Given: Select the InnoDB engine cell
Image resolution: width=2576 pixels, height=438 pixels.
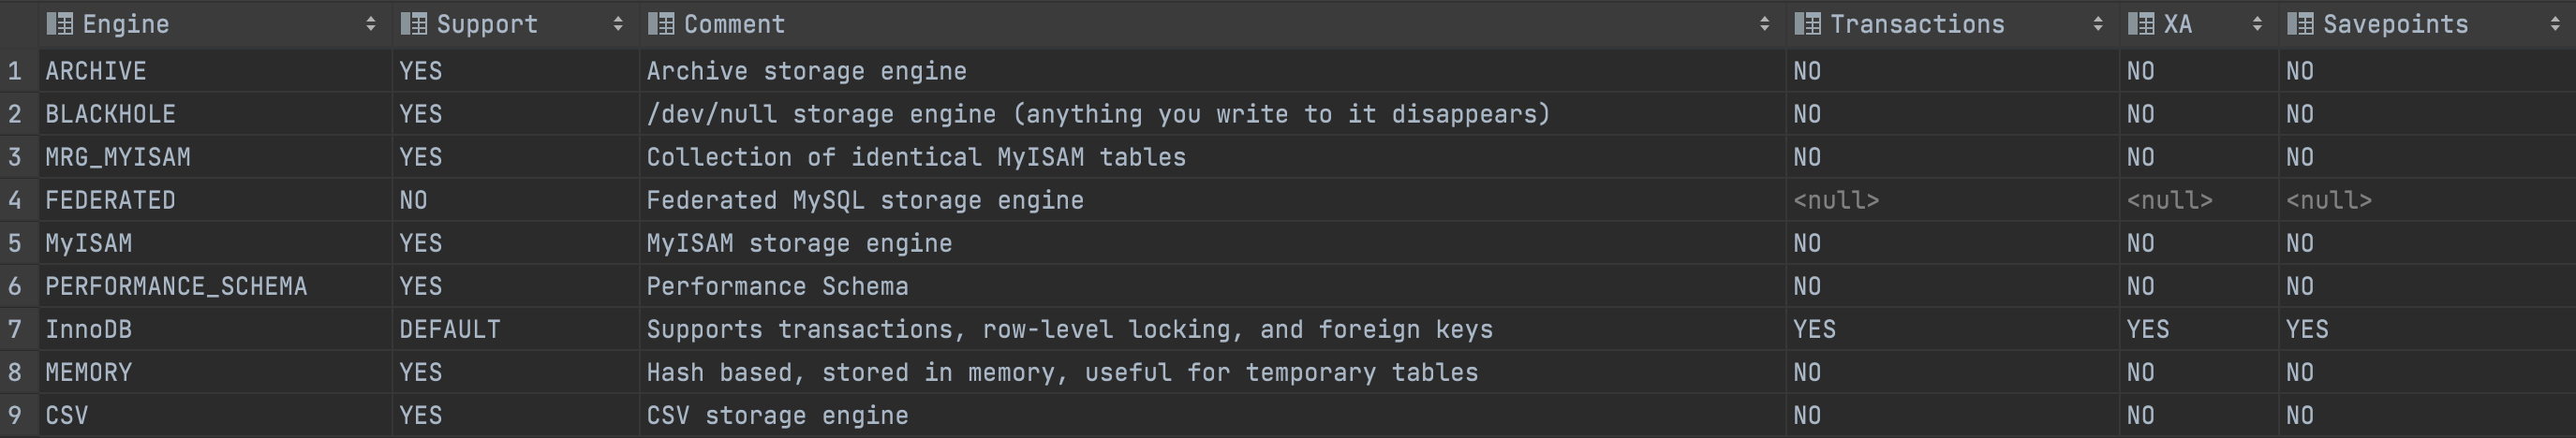Looking at the screenshot, I should click(215, 329).
